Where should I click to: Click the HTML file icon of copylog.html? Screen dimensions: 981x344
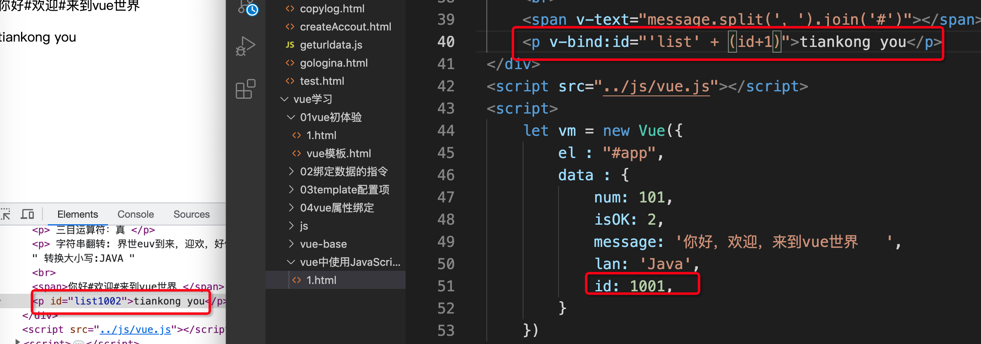[290, 9]
